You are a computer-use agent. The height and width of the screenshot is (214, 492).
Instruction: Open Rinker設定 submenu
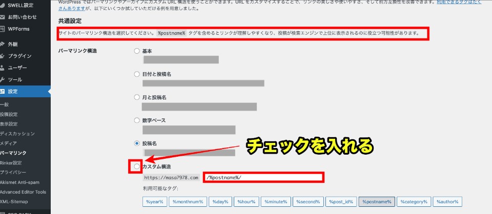coord(11,163)
